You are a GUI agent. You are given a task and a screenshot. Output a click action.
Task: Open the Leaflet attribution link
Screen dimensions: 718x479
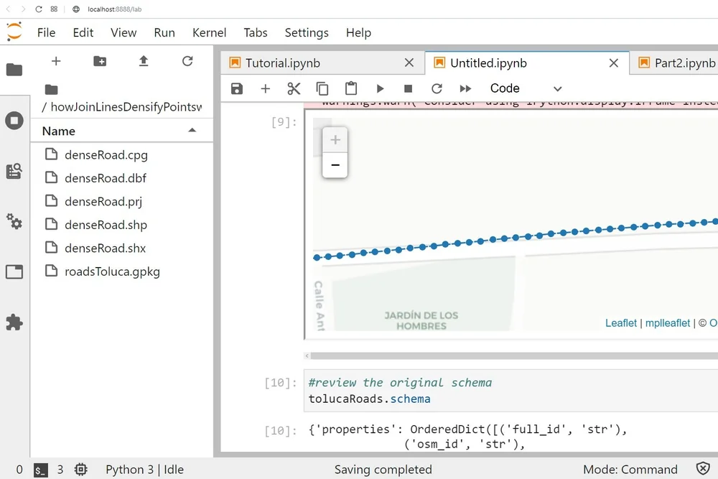pos(621,323)
